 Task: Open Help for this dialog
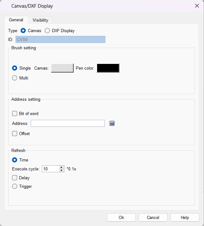185,217
